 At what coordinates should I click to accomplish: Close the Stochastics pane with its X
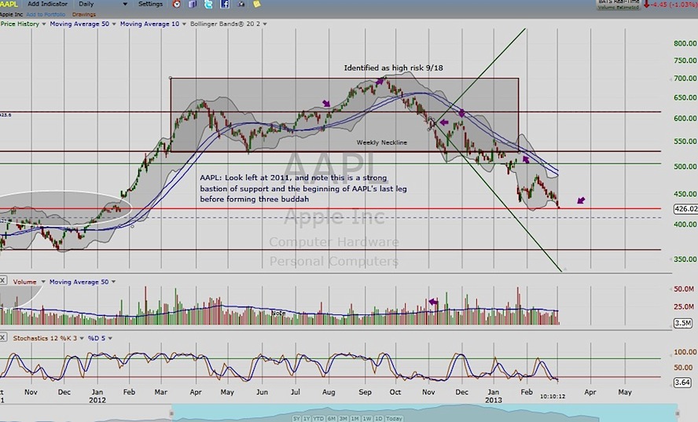(x=2, y=337)
